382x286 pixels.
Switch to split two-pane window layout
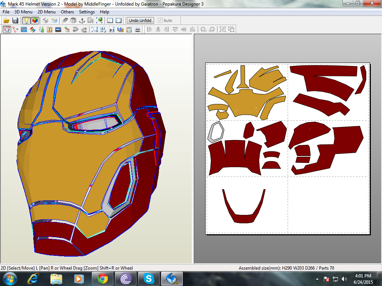(110, 21)
